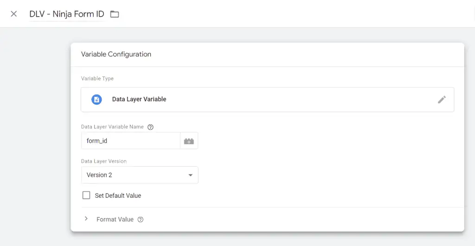The height and width of the screenshot is (246, 475).
Task: Open help for Data Layer Variable Name
Action: point(150,127)
